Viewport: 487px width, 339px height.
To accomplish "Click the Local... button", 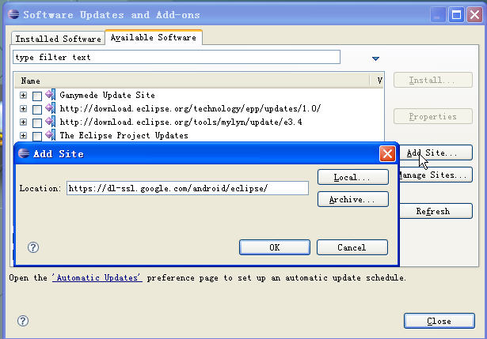I will tap(353, 177).
